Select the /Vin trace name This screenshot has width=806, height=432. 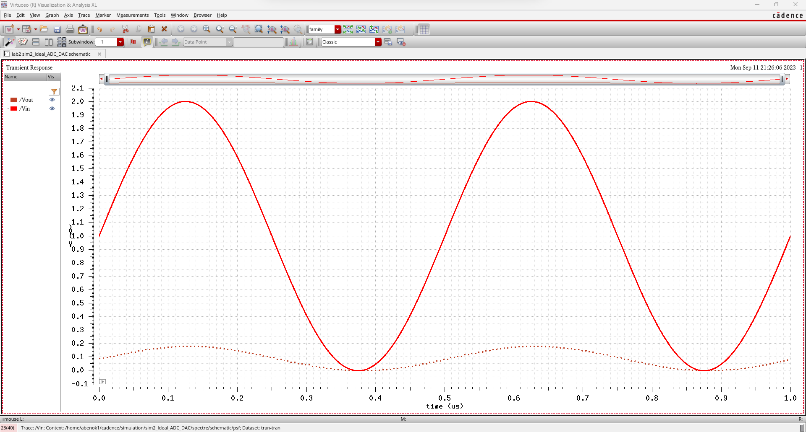pos(24,109)
